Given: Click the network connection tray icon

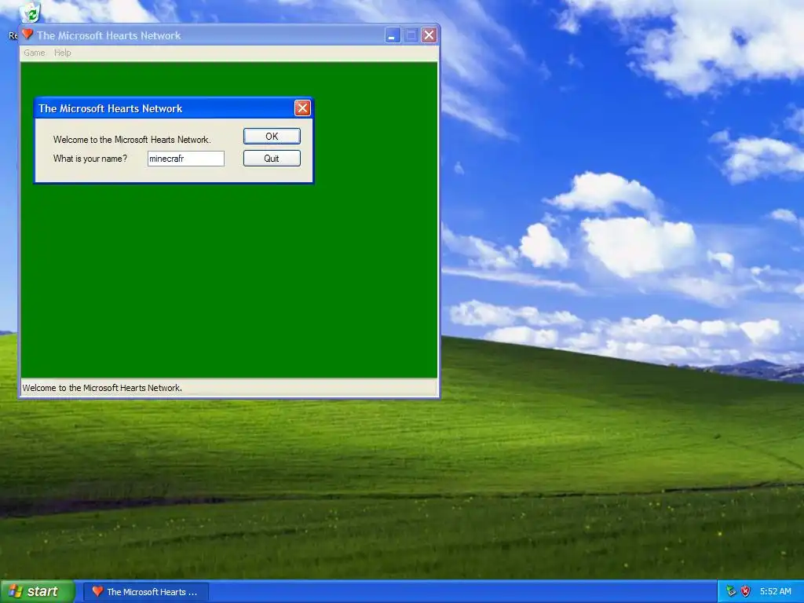Looking at the screenshot, I should 731,592.
